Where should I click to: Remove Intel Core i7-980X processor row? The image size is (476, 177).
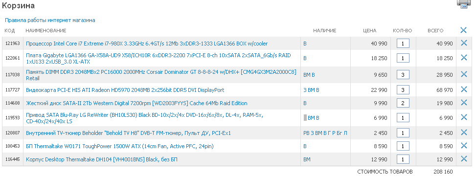click(x=464, y=43)
